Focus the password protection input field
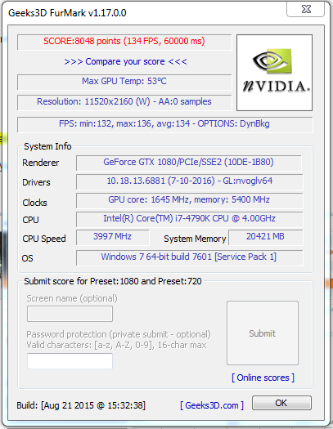Image resolution: width=333 pixels, height=429 pixels. tap(70, 361)
